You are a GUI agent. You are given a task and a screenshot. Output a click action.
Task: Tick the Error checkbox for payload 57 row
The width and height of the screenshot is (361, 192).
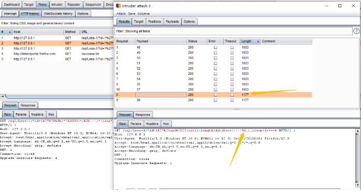[x=215, y=90]
